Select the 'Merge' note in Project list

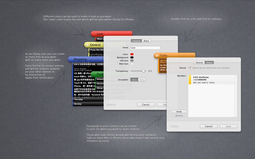(100, 88)
